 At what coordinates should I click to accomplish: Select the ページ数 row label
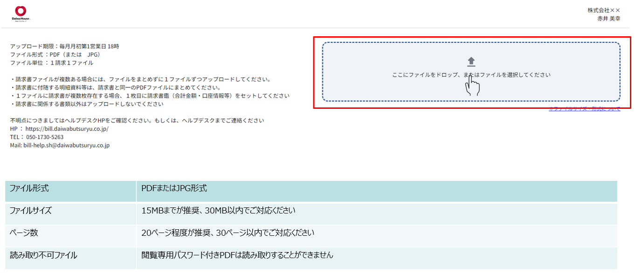24,233
